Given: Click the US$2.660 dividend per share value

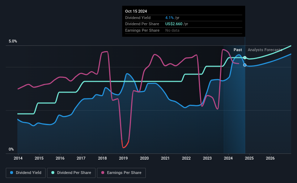Looking at the screenshot, I should (x=174, y=24).
